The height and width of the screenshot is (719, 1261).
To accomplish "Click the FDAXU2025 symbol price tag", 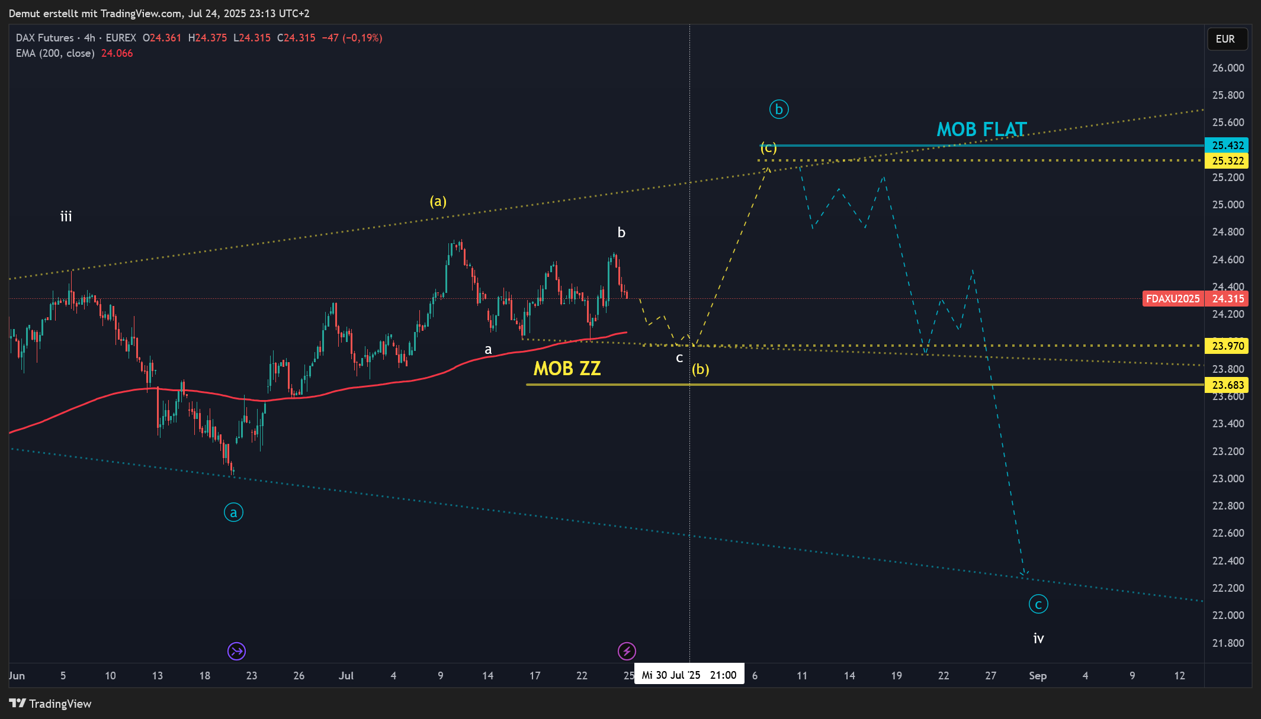I will click(1172, 299).
